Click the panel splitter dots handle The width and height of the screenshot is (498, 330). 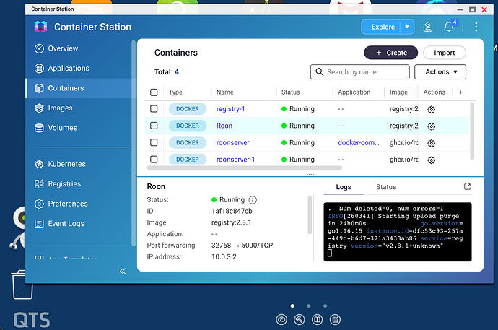click(310, 175)
